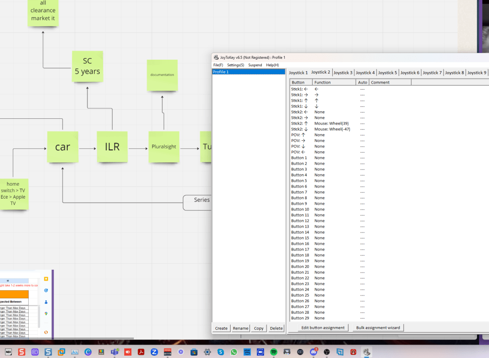Click the Edit button assignment button

323,328
